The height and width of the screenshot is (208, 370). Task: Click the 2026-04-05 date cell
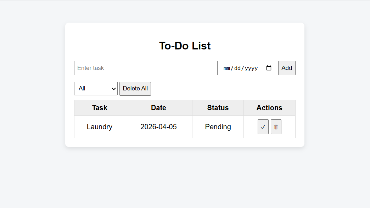coord(158,127)
